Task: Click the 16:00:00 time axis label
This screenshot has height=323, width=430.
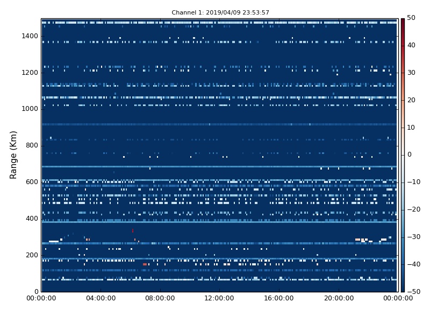Action: (x=279, y=298)
